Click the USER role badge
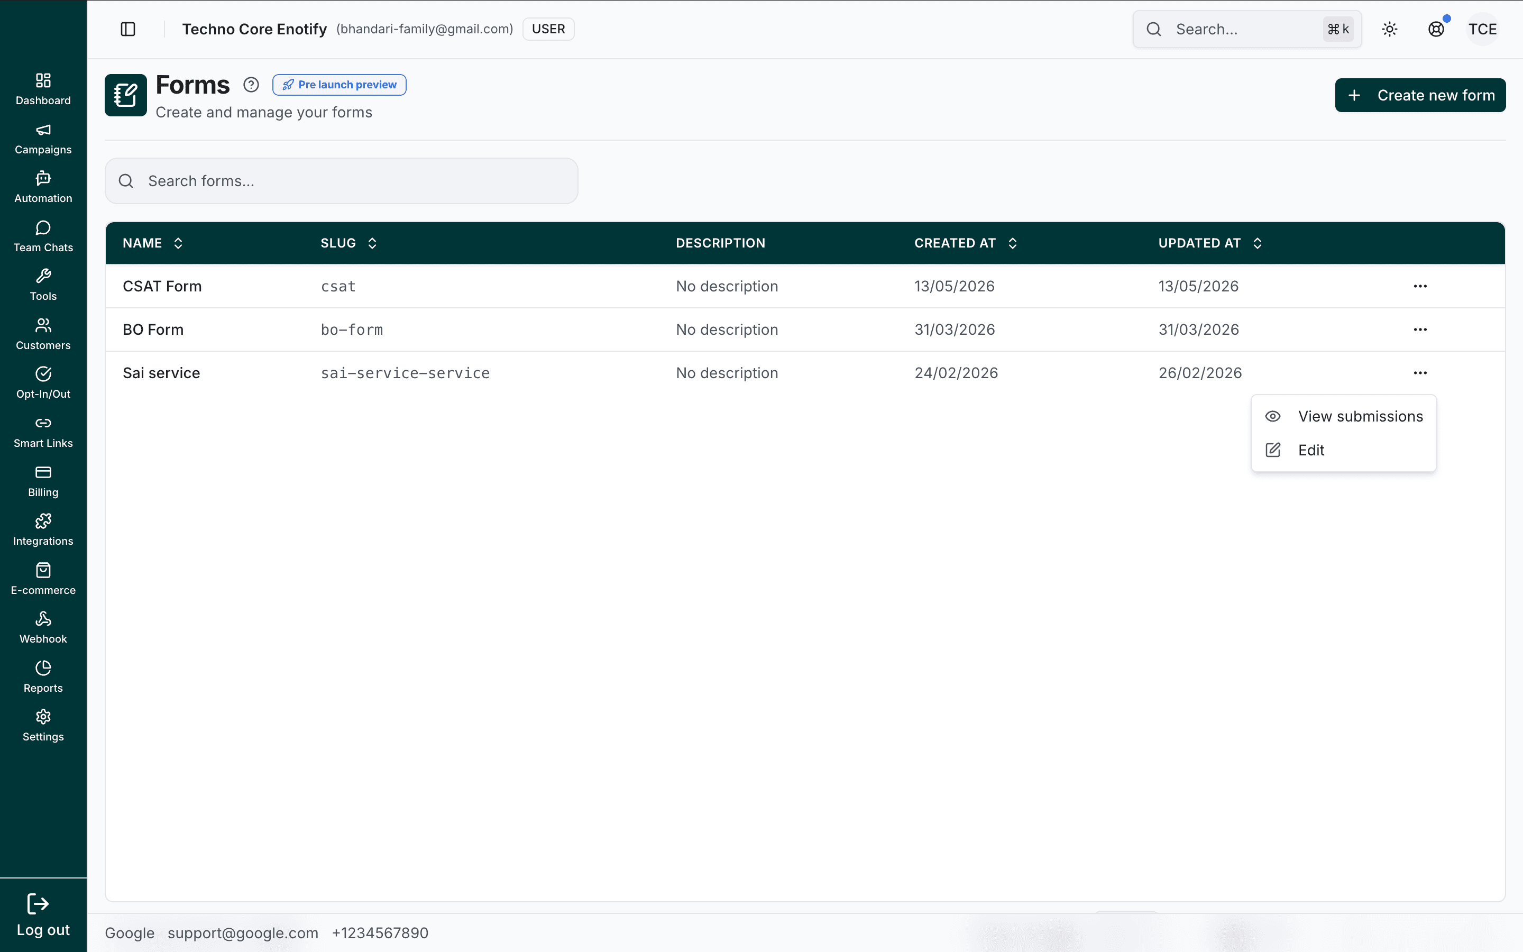The width and height of the screenshot is (1523, 952). tap(548, 29)
